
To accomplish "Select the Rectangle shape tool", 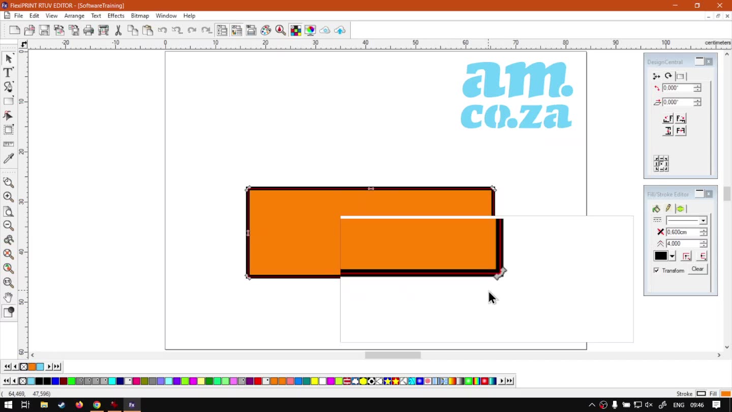I will [x=8, y=101].
